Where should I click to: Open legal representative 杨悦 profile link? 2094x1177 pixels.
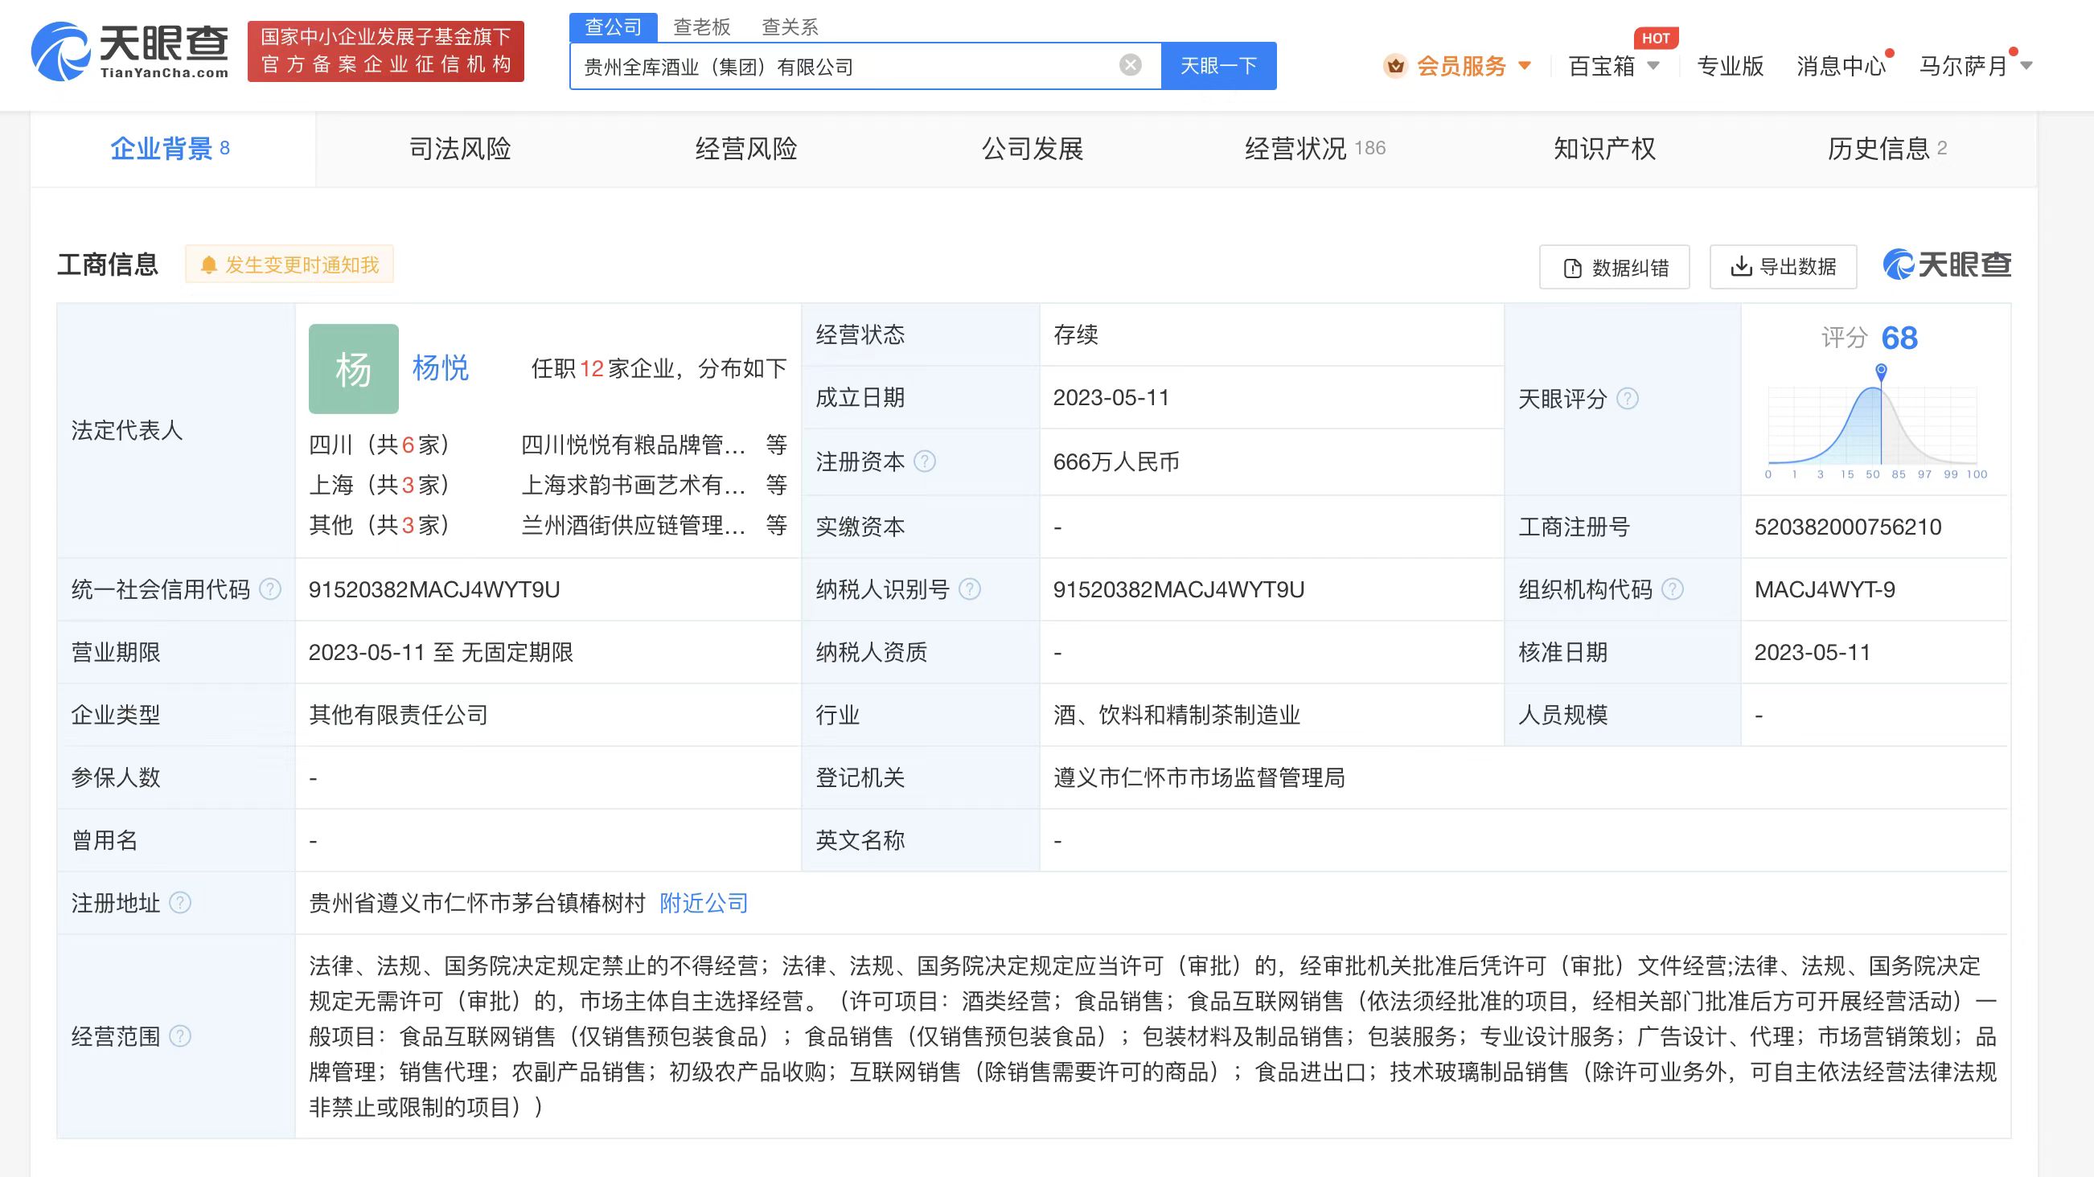click(x=440, y=368)
